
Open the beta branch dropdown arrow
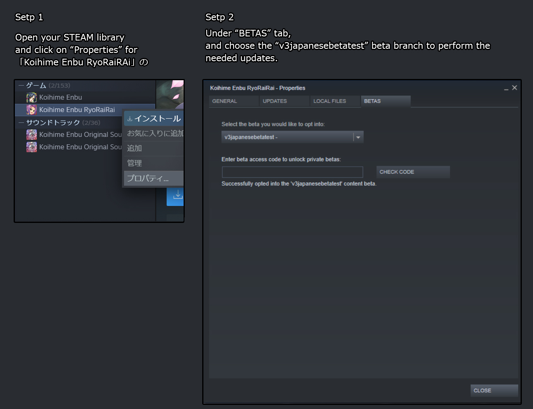click(x=358, y=137)
